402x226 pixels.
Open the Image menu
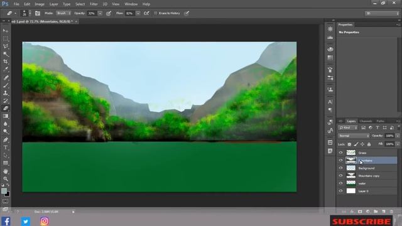[x=40, y=4]
